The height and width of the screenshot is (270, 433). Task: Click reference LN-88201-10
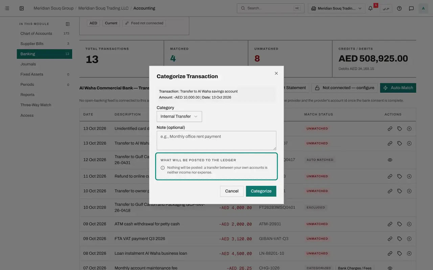tap(272, 253)
